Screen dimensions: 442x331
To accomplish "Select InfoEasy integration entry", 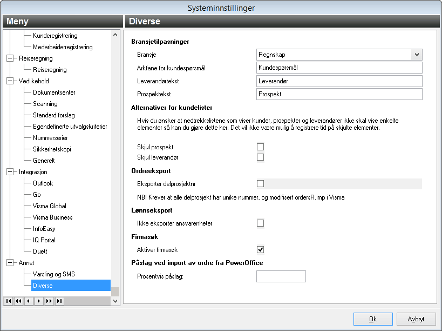I will [44, 229].
